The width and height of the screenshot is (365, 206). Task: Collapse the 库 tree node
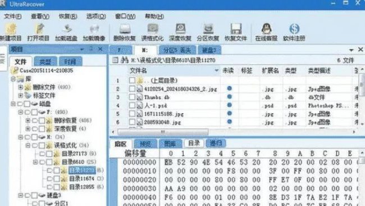pos(13,79)
